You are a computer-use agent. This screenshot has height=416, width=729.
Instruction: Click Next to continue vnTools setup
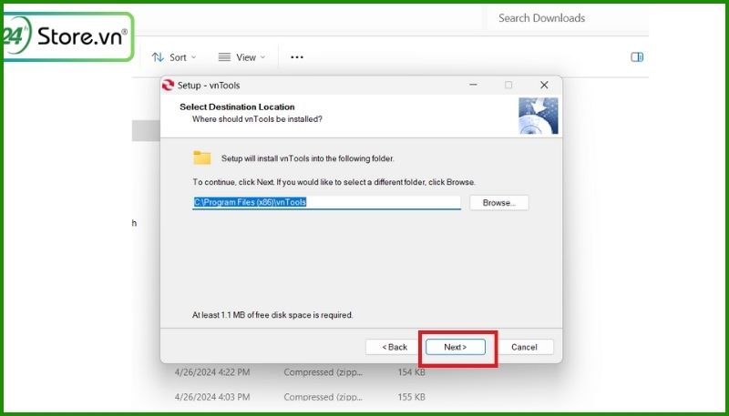pos(455,347)
